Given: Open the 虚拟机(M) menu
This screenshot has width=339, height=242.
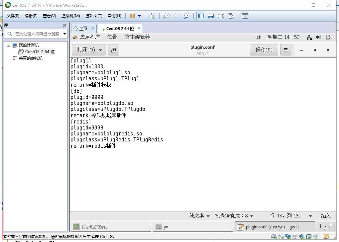Looking at the screenshot, I should 70,16.
